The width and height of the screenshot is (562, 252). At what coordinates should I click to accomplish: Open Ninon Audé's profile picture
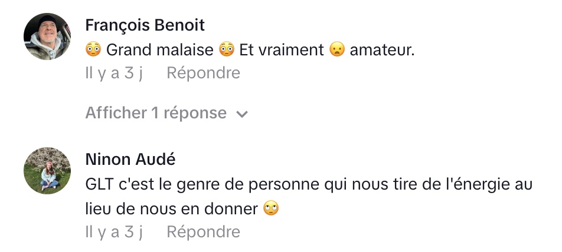(47, 171)
